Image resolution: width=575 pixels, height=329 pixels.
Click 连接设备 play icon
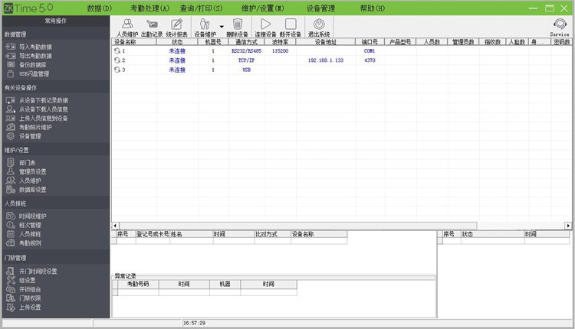pyautogui.click(x=265, y=28)
